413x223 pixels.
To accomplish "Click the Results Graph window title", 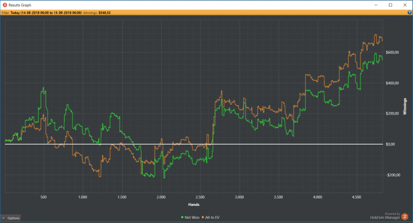I will pos(19,5).
